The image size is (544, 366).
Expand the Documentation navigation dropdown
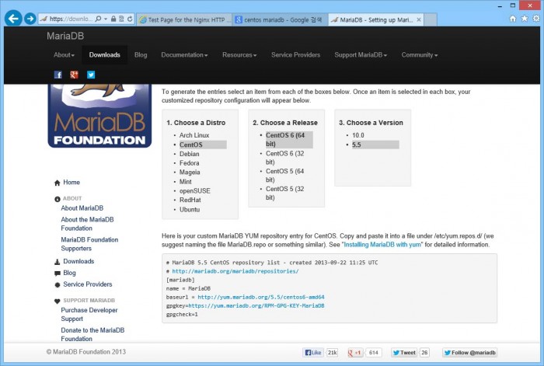coord(184,55)
